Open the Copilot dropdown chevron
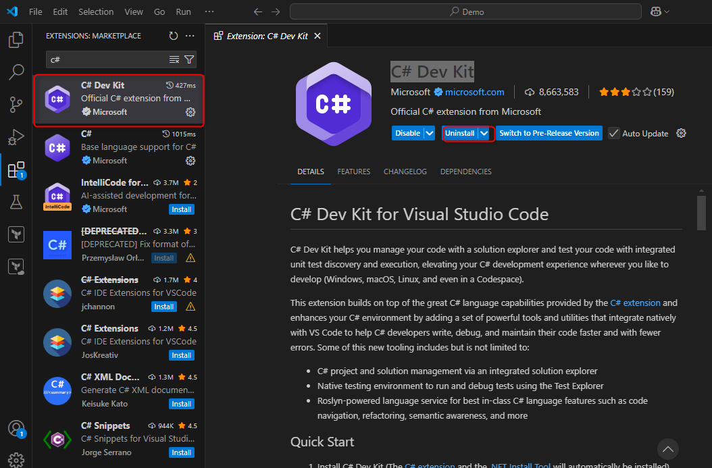This screenshot has height=468, width=712. pos(667,11)
